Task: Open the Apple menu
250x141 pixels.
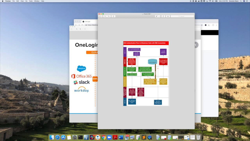Action: click(3, 1)
